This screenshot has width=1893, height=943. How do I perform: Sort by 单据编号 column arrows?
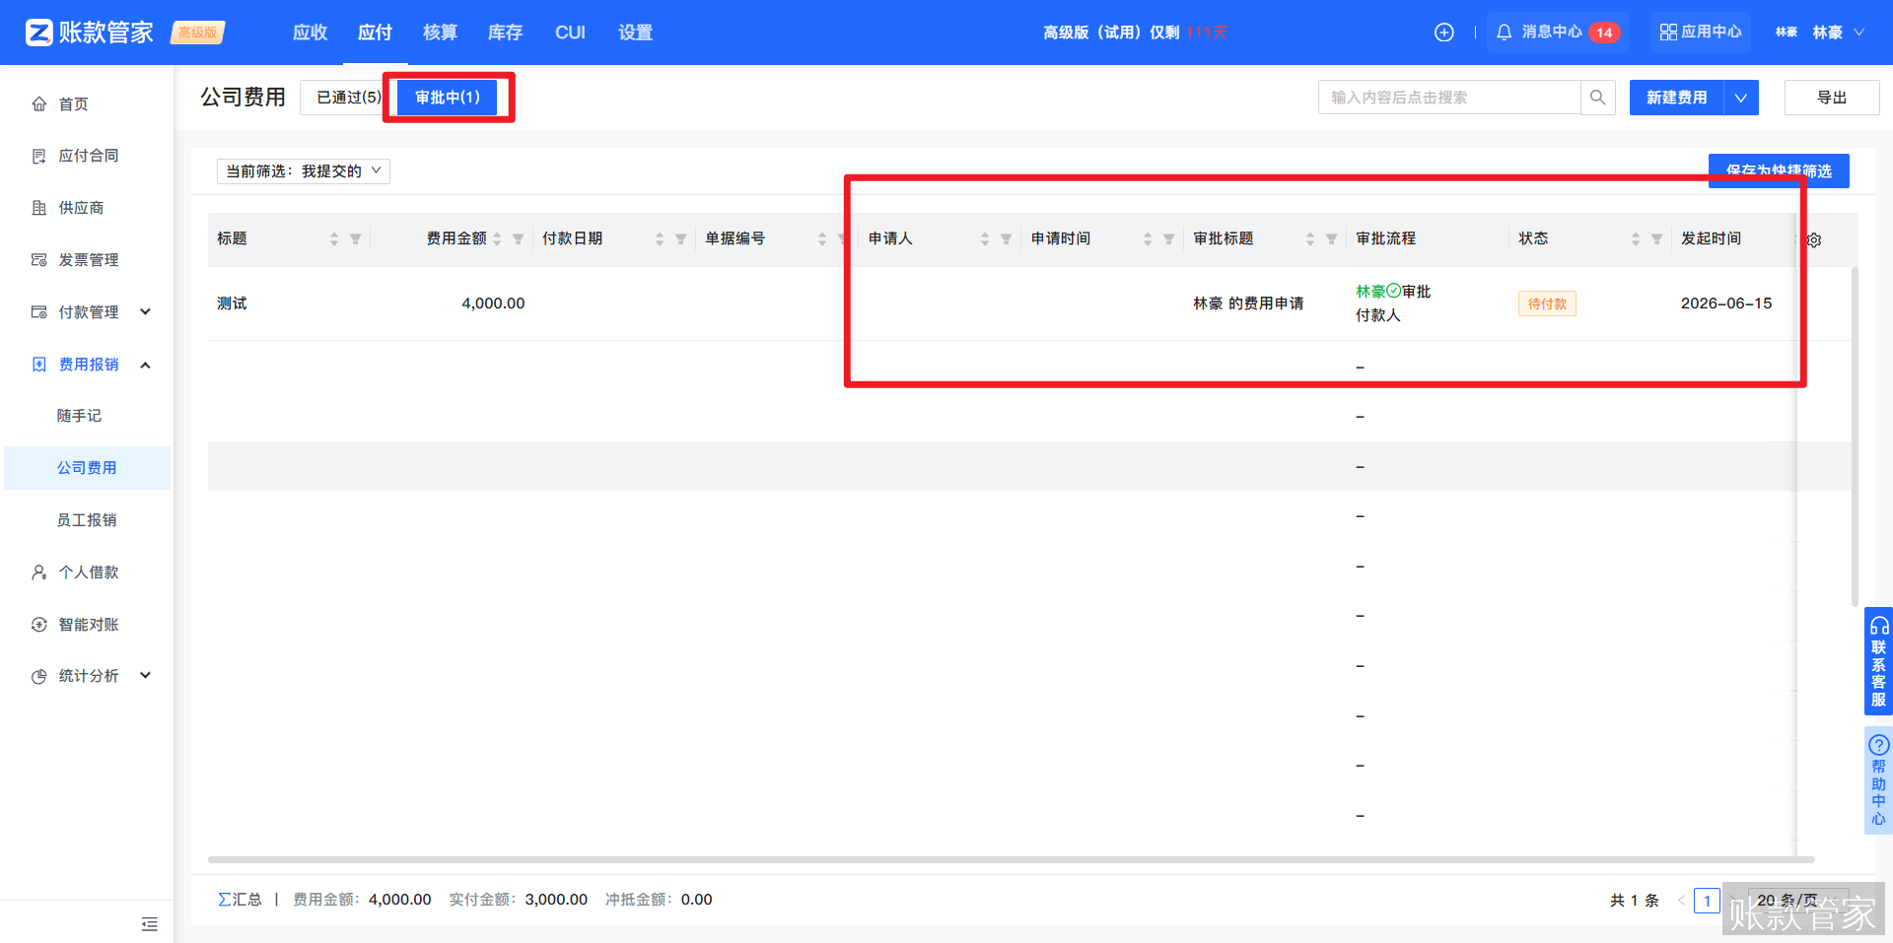(822, 238)
